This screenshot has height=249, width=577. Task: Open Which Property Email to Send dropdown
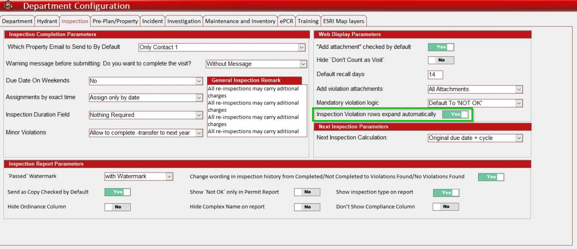(302, 48)
